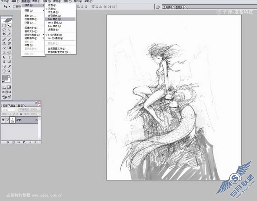
Task: Select the Zoom tool
Action: 9,71
